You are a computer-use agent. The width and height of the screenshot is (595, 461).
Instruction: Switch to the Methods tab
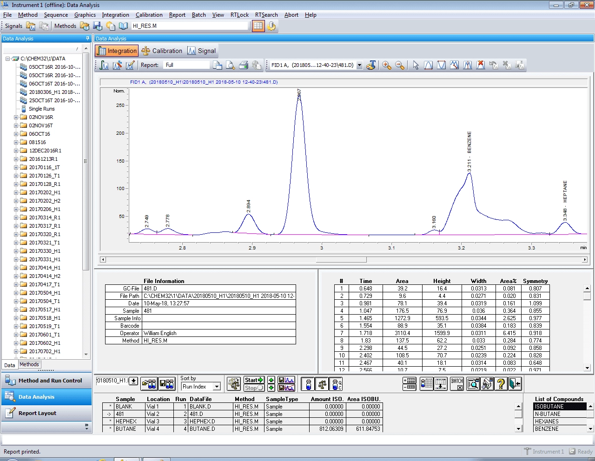click(x=29, y=364)
